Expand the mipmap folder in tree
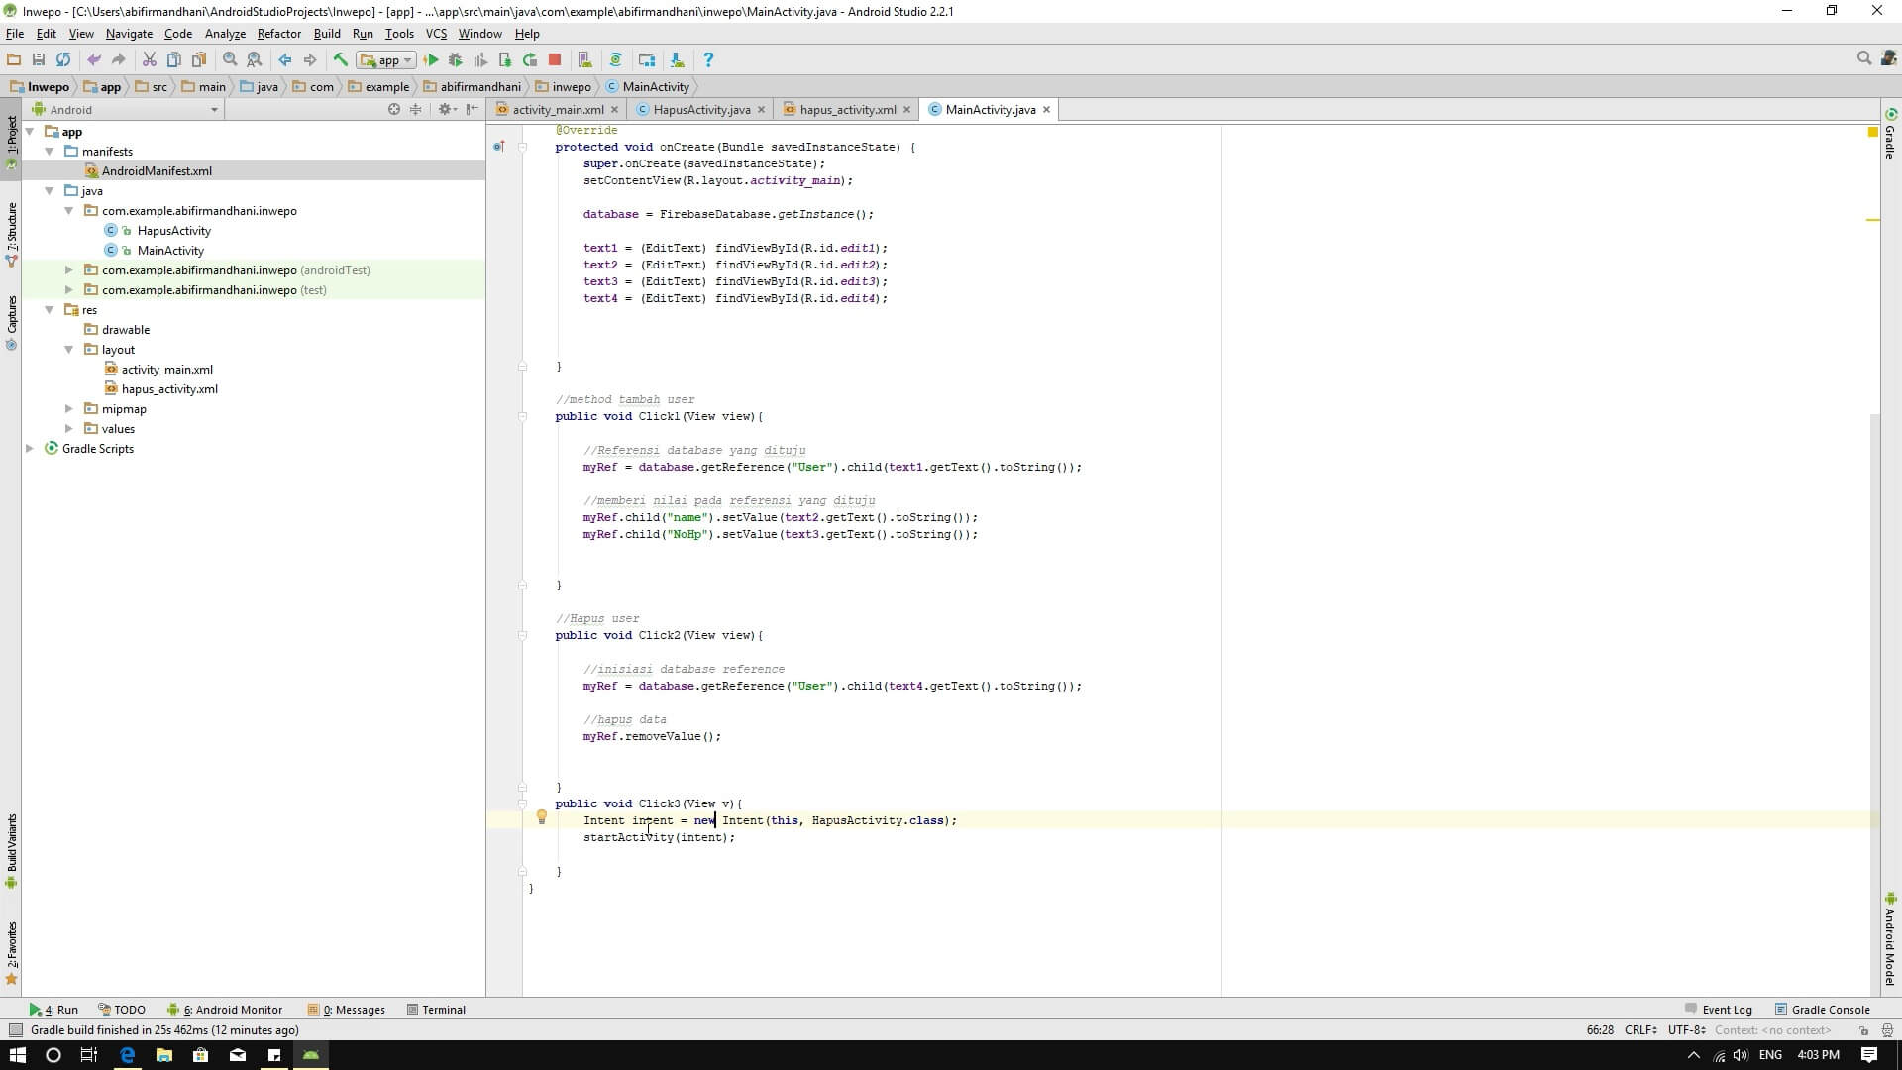 point(68,409)
